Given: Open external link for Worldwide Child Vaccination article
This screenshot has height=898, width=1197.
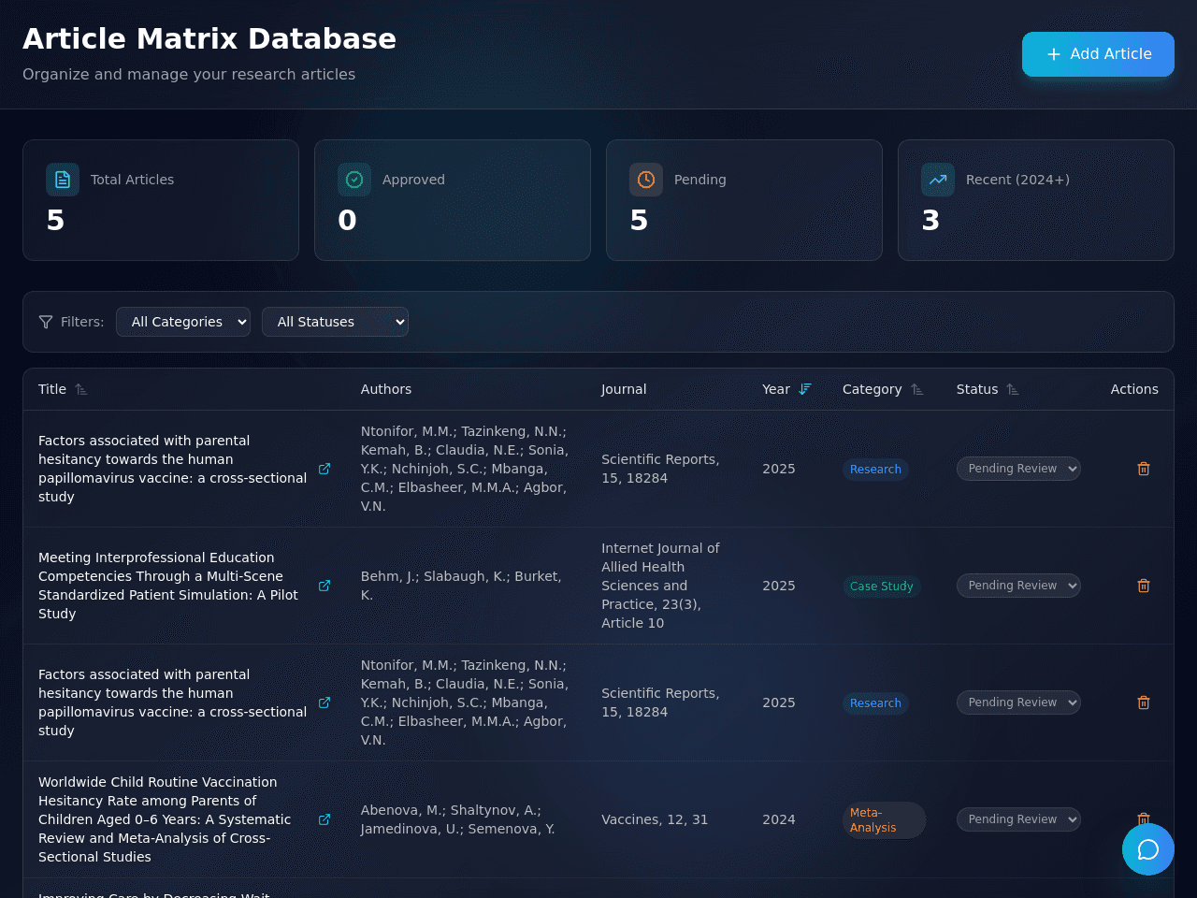Looking at the screenshot, I should [324, 819].
